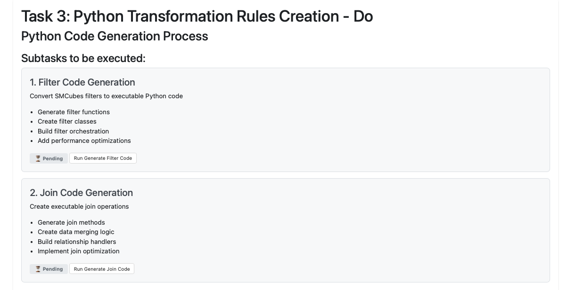576x290 pixels.
Task: Click the 'Python Code Generation Process' subtitle
Action: (115, 36)
